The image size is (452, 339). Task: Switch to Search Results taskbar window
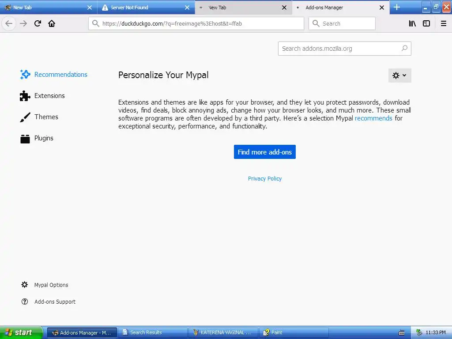pos(152,333)
